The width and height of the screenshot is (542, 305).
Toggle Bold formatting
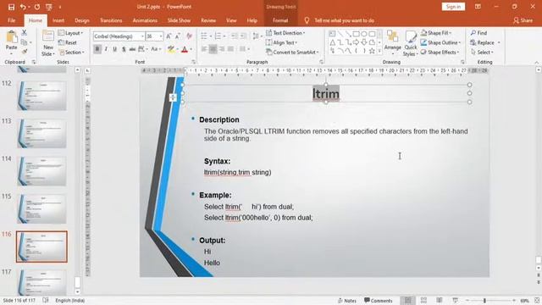click(97, 49)
